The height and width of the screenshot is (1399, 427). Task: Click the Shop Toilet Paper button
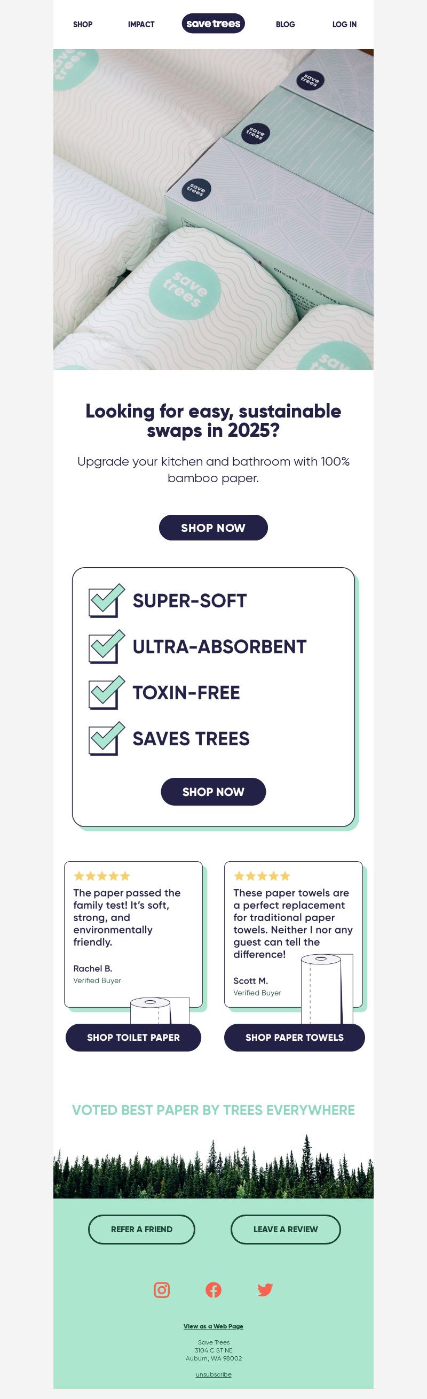133,1037
